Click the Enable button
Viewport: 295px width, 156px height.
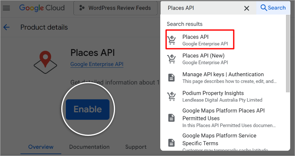coord(88,109)
